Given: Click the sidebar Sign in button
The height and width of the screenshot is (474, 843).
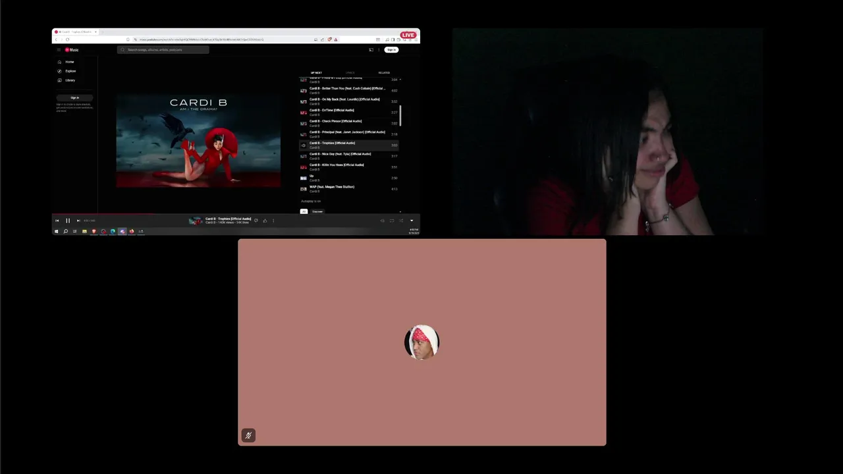Looking at the screenshot, I should (x=74, y=98).
